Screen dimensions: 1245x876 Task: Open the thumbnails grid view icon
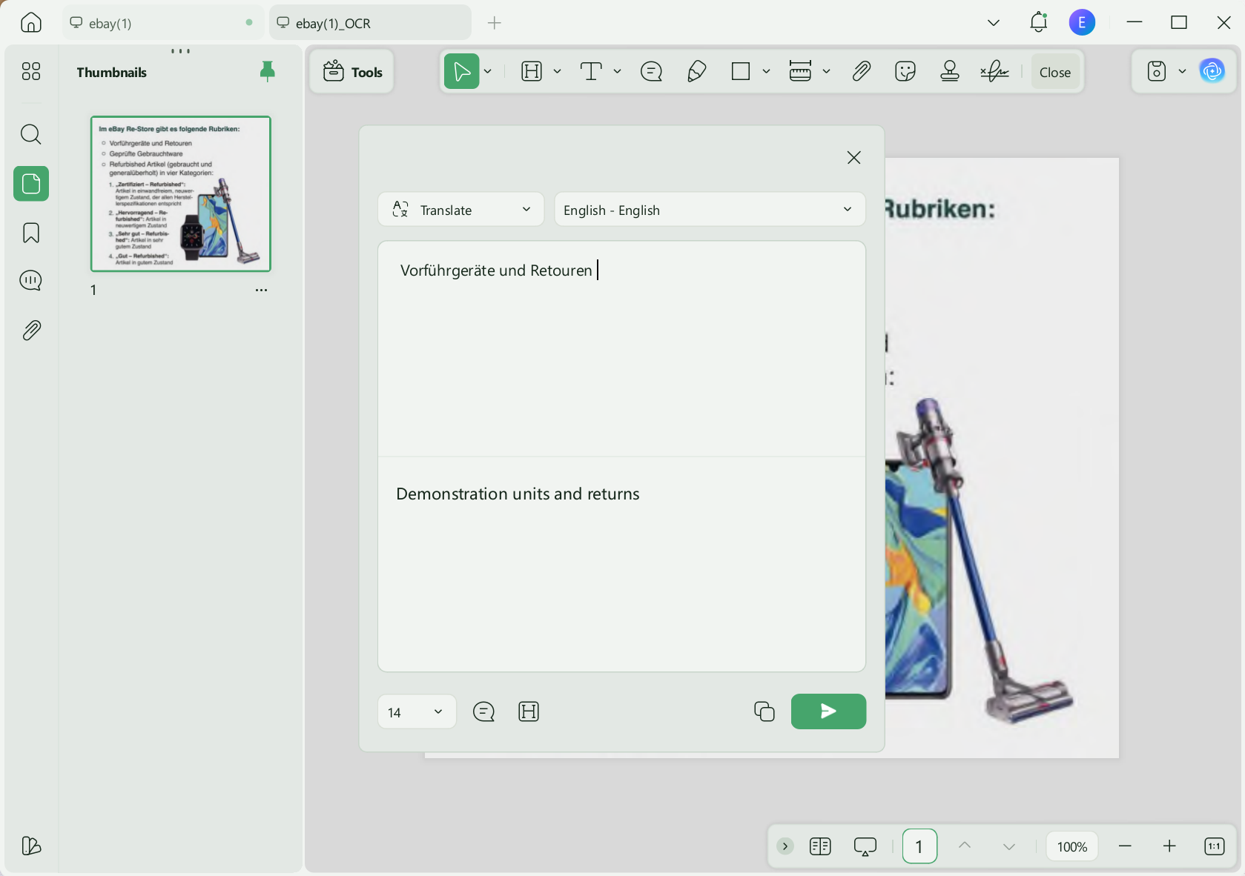31,71
